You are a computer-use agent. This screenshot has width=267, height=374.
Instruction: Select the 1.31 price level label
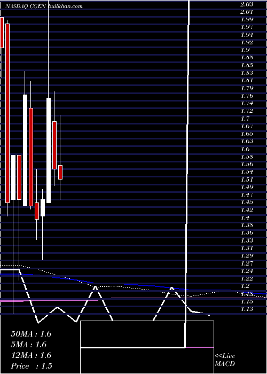[x=247, y=248]
